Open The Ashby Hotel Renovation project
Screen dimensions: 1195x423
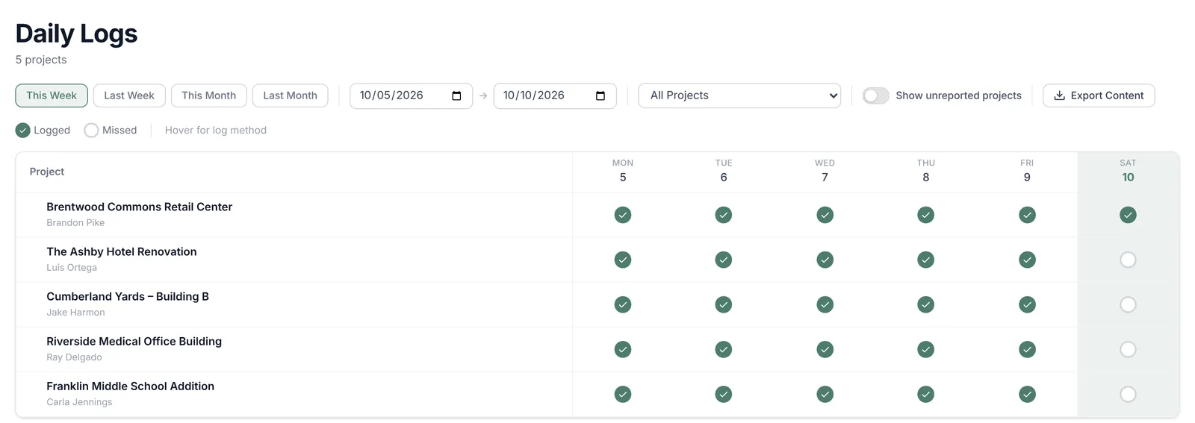point(122,251)
